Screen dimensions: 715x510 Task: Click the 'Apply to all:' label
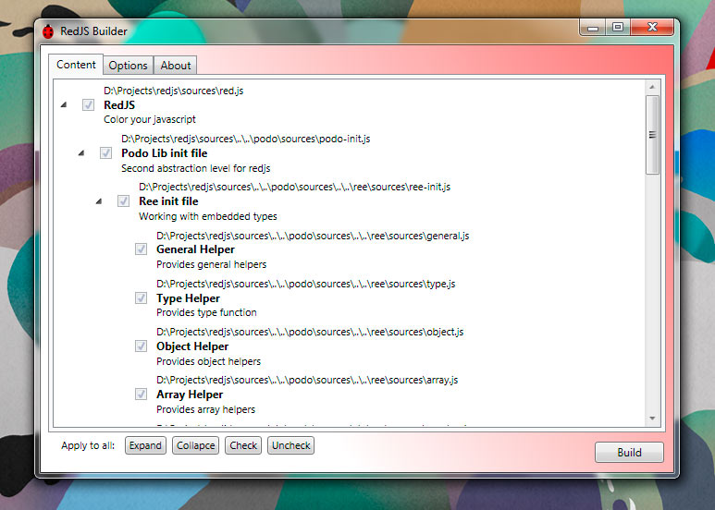coord(88,445)
